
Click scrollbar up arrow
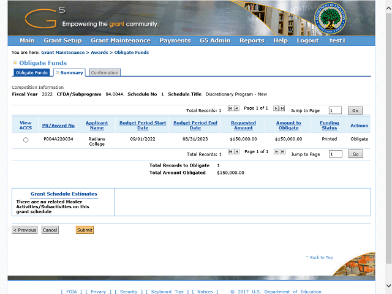coord(389,8)
